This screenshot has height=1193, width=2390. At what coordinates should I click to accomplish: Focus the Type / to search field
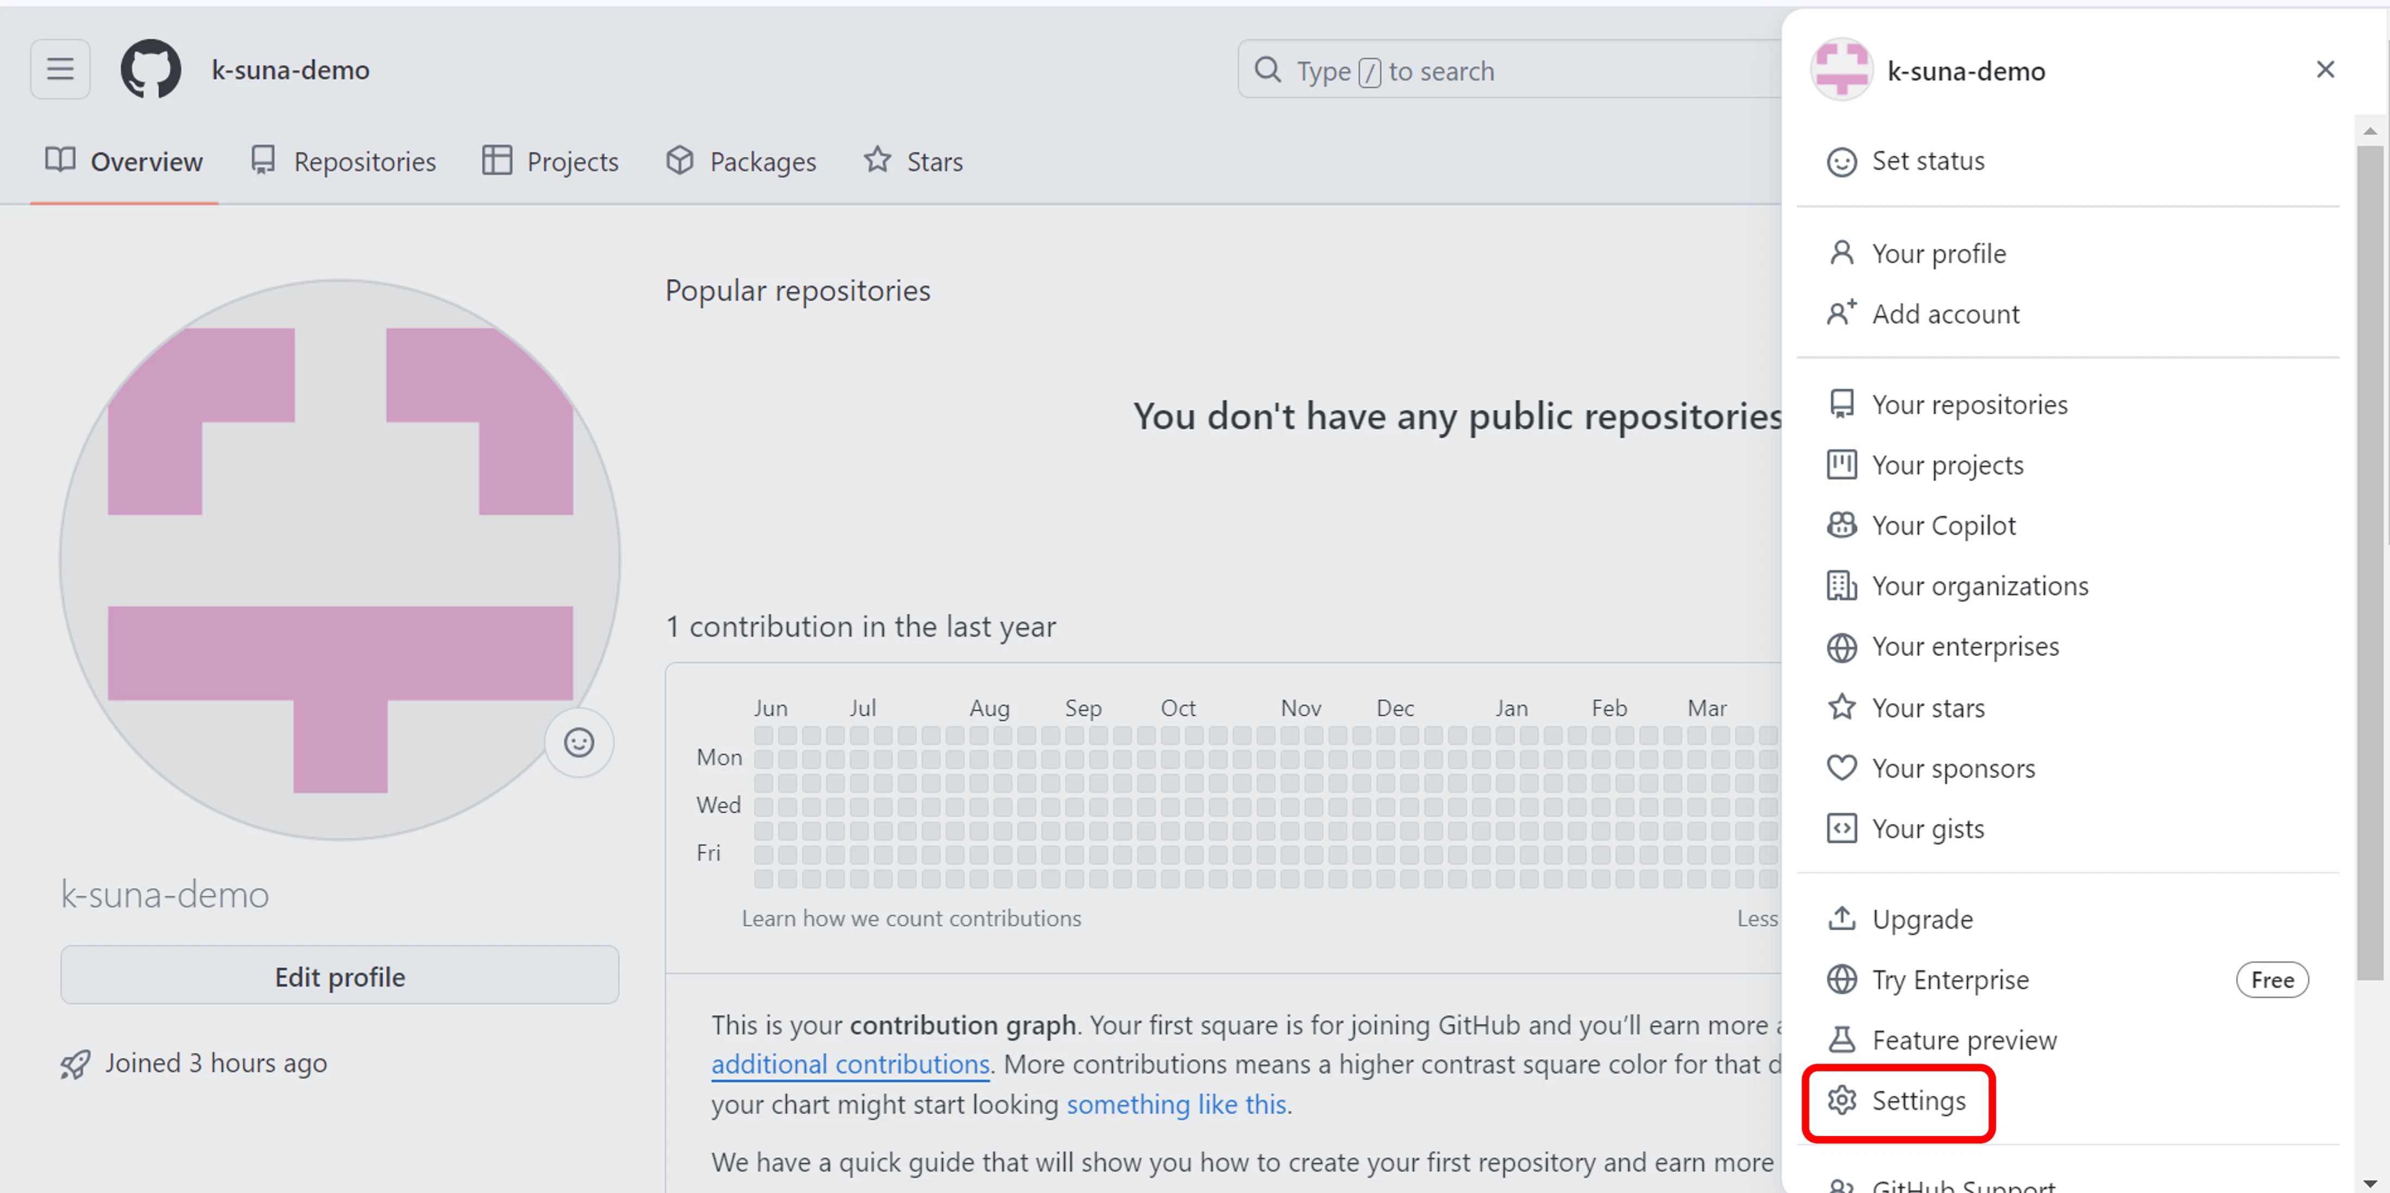tap(1510, 70)
